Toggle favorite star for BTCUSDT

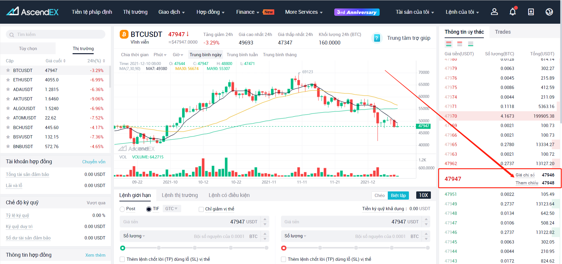pos(8,70)
